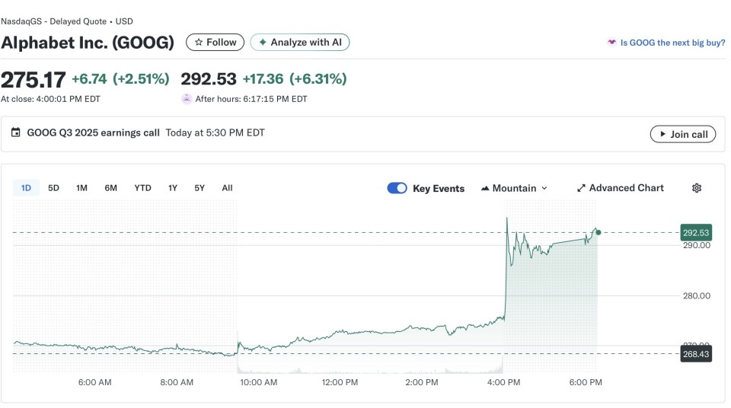
Task: Switch to the 5D time range
Action: 53,188
